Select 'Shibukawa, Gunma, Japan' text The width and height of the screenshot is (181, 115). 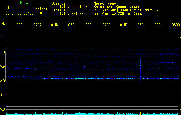(x=117, y=7)
